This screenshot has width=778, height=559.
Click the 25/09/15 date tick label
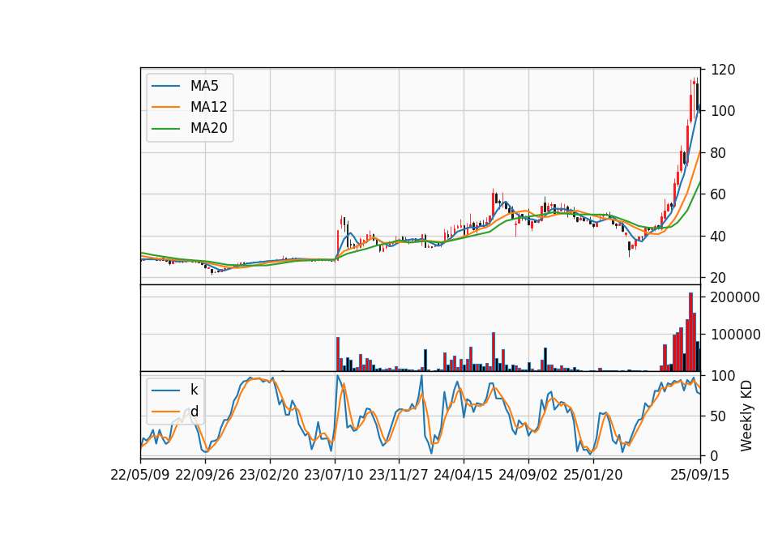click(700, 476)
